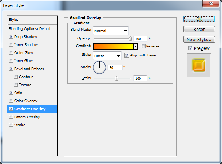Close the Layer Style dialog

click(x=211, y=3)
